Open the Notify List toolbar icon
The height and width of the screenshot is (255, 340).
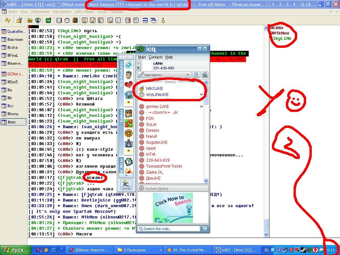[x=128, y=20]
